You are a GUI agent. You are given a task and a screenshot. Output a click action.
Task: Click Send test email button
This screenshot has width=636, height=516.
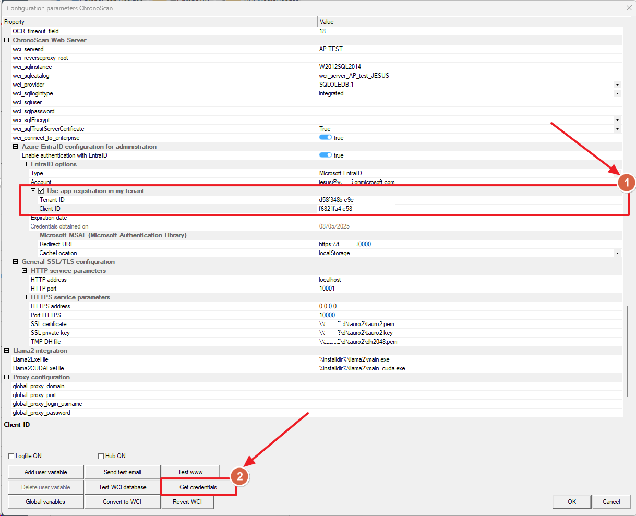point(122,472)
